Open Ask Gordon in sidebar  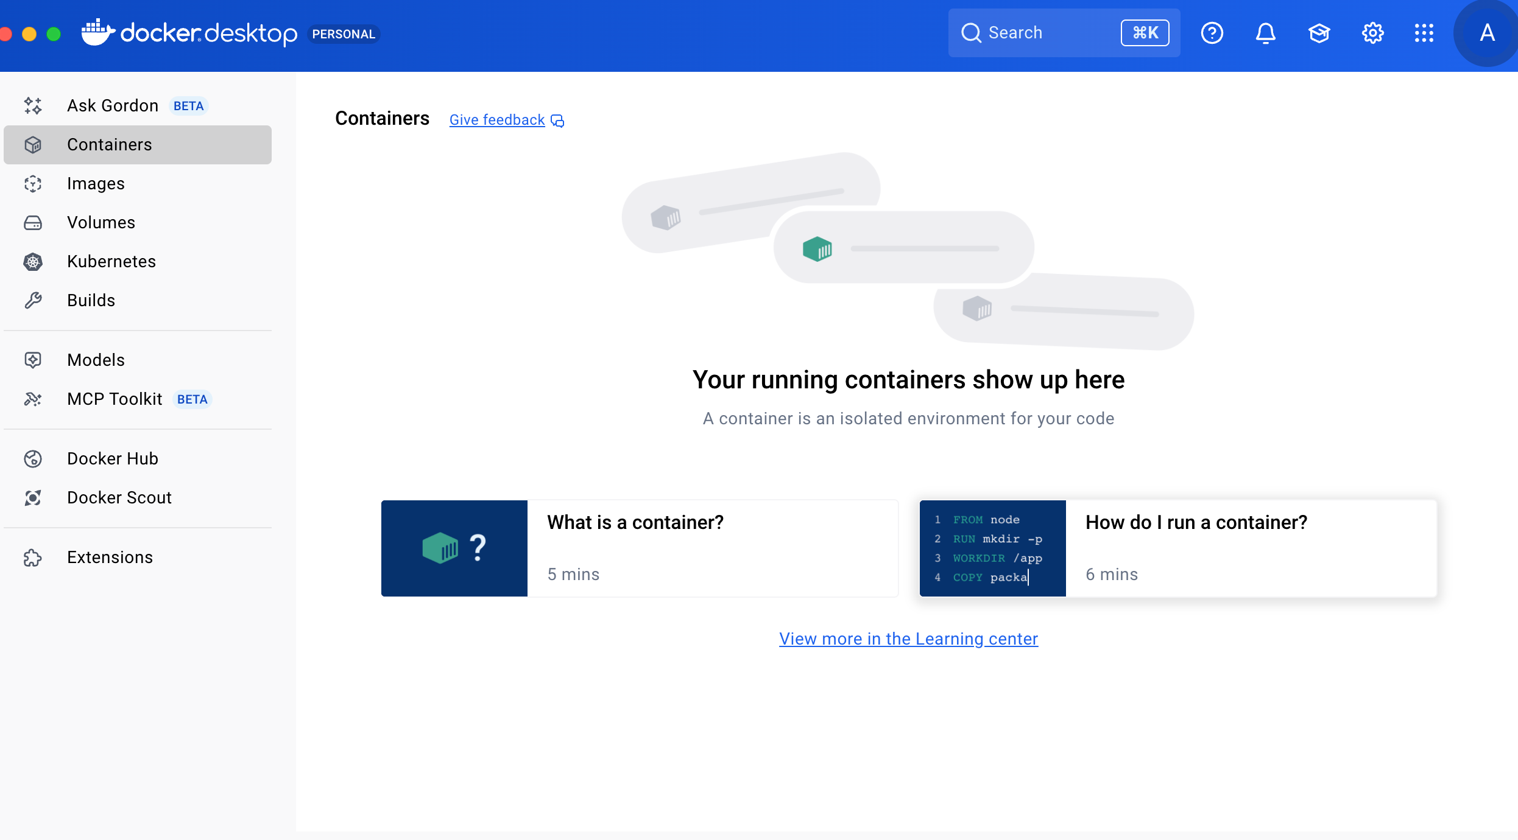click(x=113, y=106)
